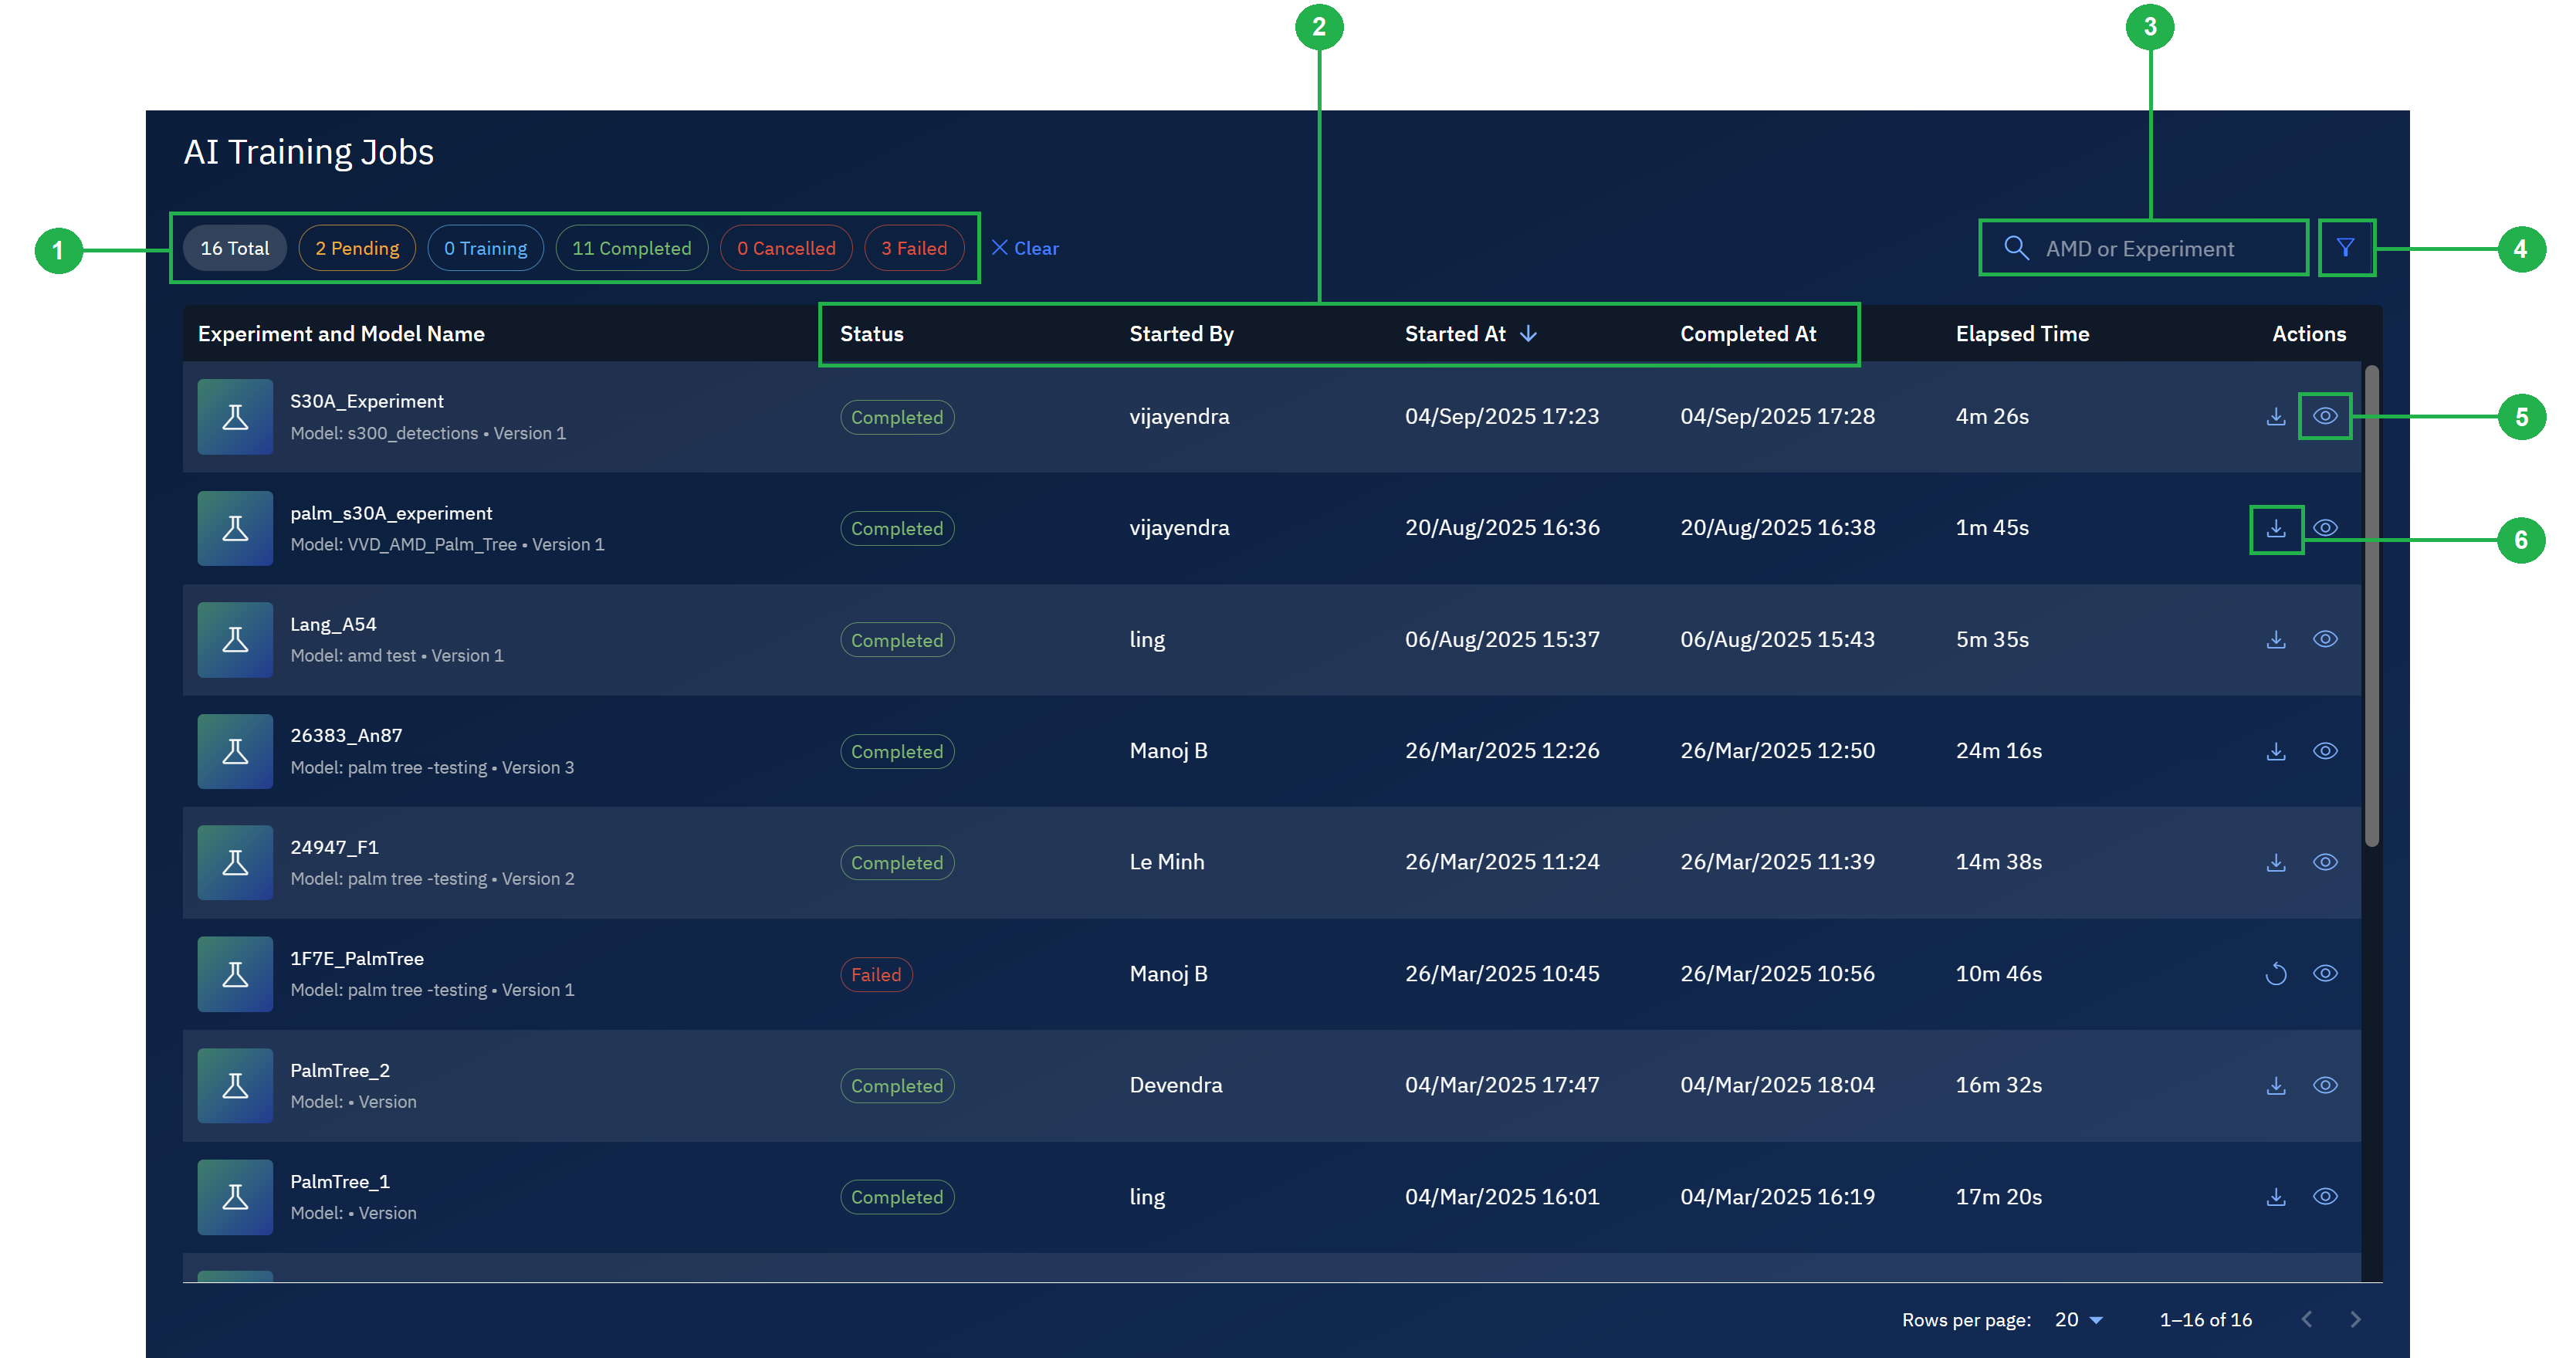2576x1358 pixels.
Task: View details of PalmTree_2
Action: click(x=2325, y=1085)
